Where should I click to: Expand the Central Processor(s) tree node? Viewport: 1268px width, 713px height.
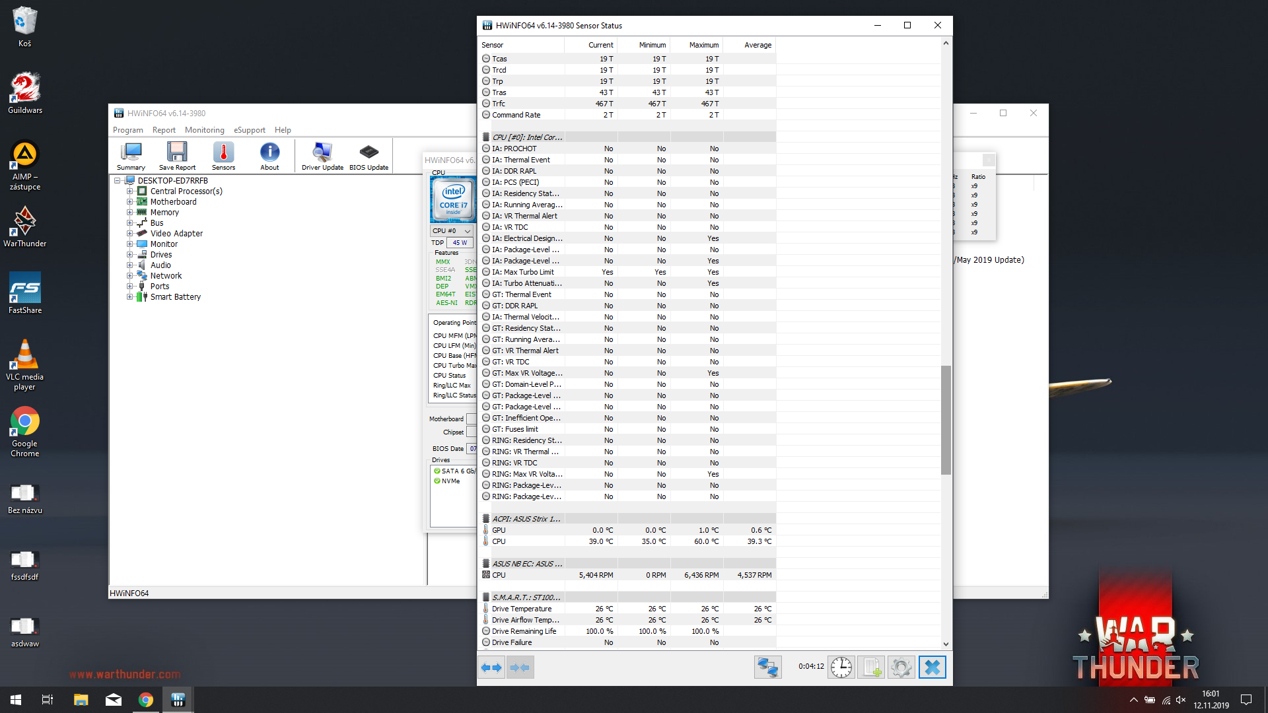[x=130, y=191]
